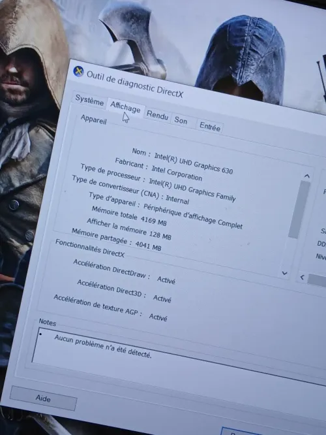Screen dimensions: 326x435
Task: Select the 'Intel(R) UHD Graphics 630' name value
Action: [194, 163]
